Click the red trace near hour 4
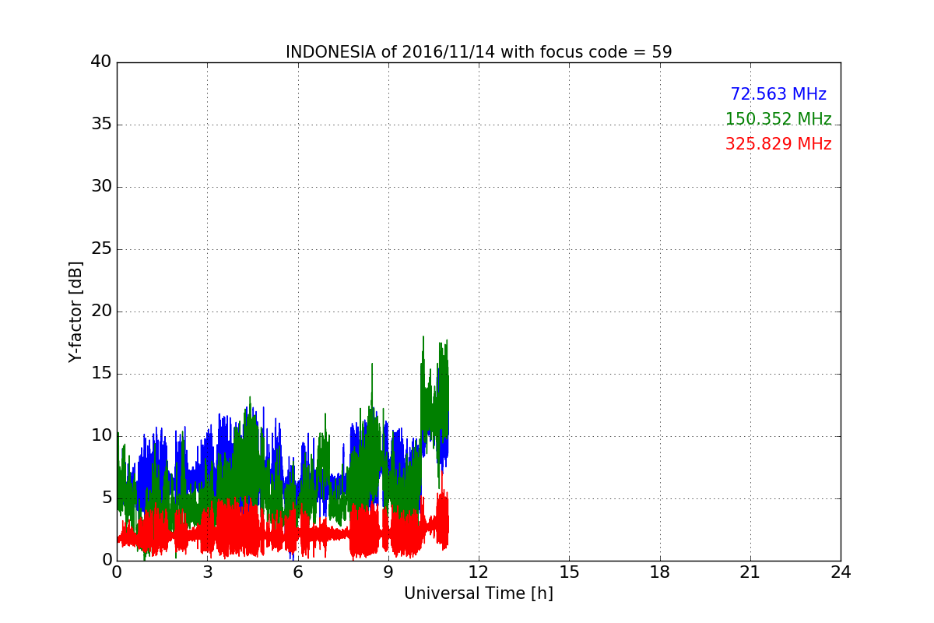The image size is (934, 623). pyautogui.click(x=237, y=530)
